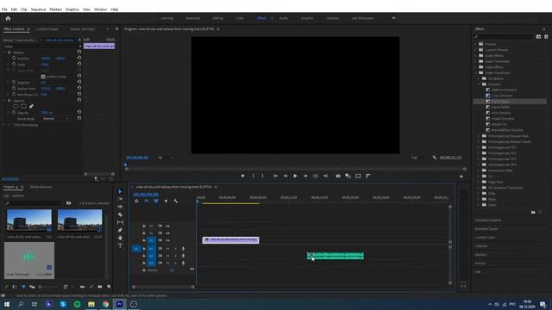Click the accelerated effects filter icon in Effects panel

538,36
